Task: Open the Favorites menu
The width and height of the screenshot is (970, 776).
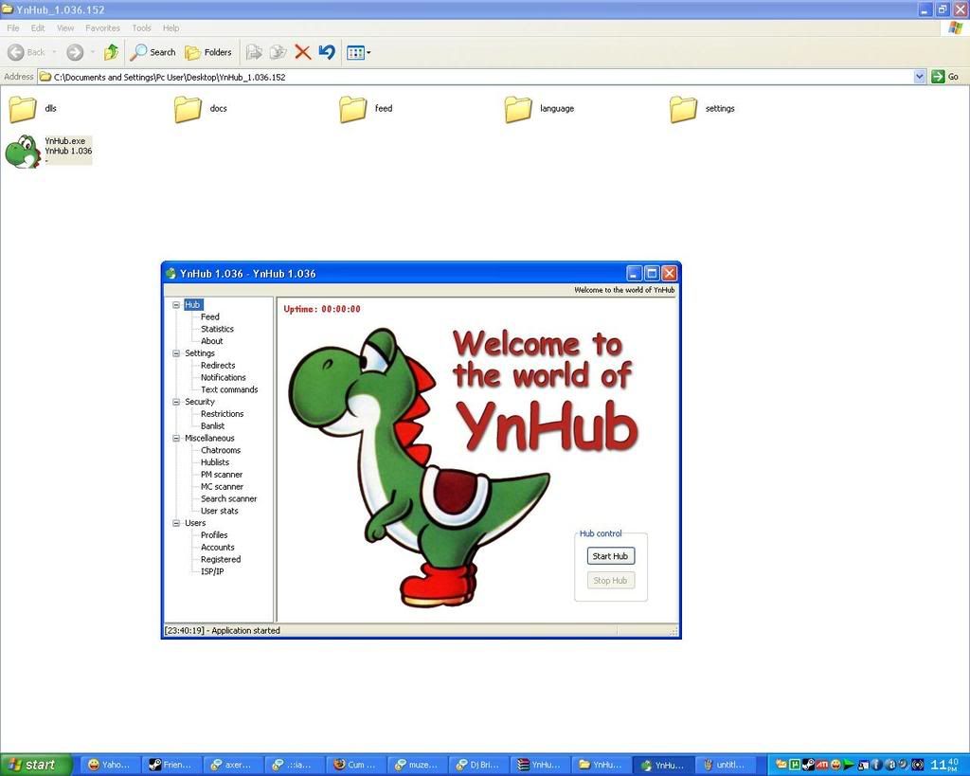Action: [102, 27]
